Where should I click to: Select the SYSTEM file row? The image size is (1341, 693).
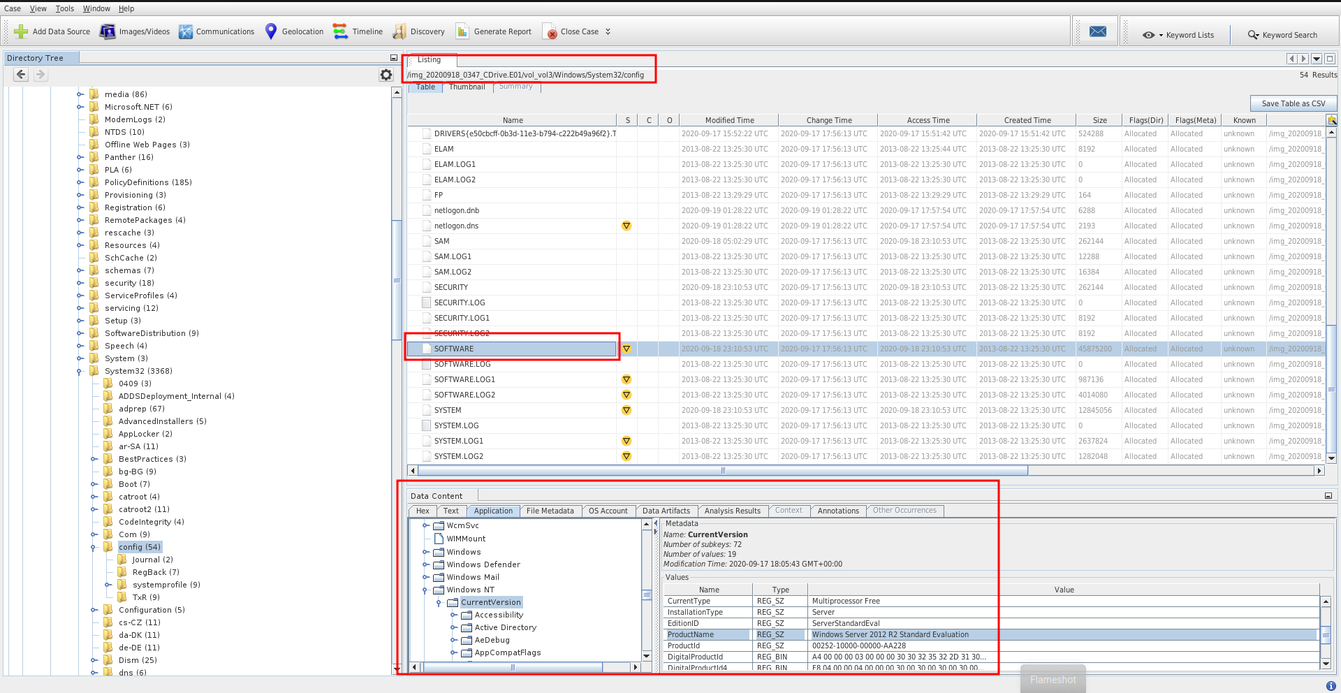448,411
